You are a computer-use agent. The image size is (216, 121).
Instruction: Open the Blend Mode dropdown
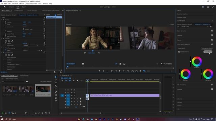point(30,46)
